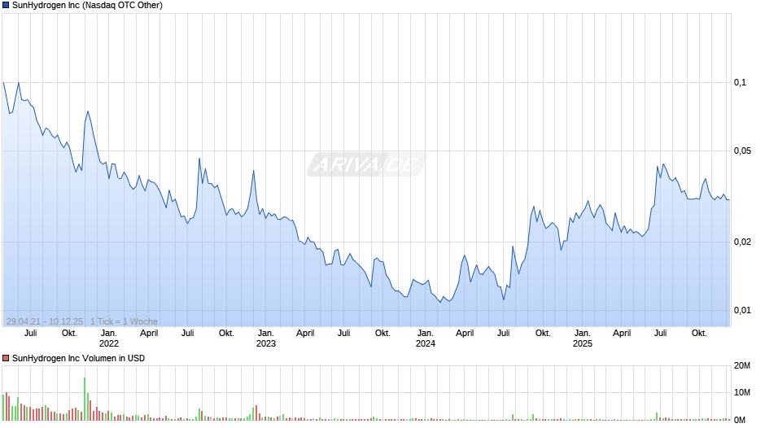Screen dimensions: 765x428
Task: Click the 0,1 price axis label
Action: 740,82
